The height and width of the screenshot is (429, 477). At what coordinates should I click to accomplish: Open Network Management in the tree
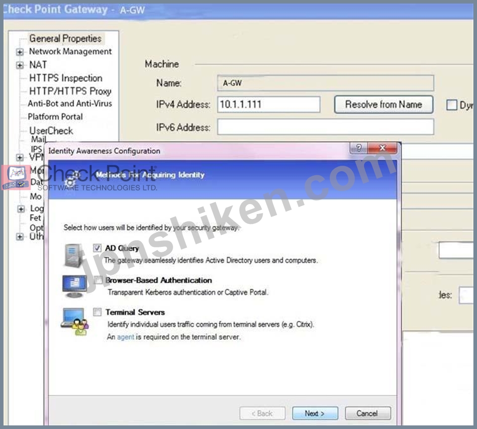(x=70, y=51)
